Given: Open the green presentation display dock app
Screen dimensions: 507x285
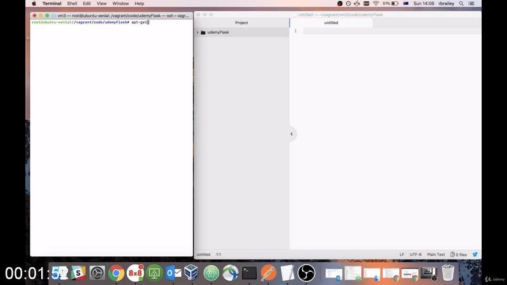Looking at the screenshot, I should pyautogui.click(x=154, y=273).
